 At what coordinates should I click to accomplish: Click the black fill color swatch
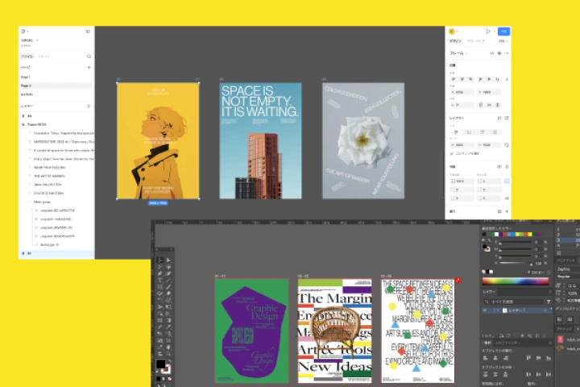pyautogui.click(x=160, y=364)
